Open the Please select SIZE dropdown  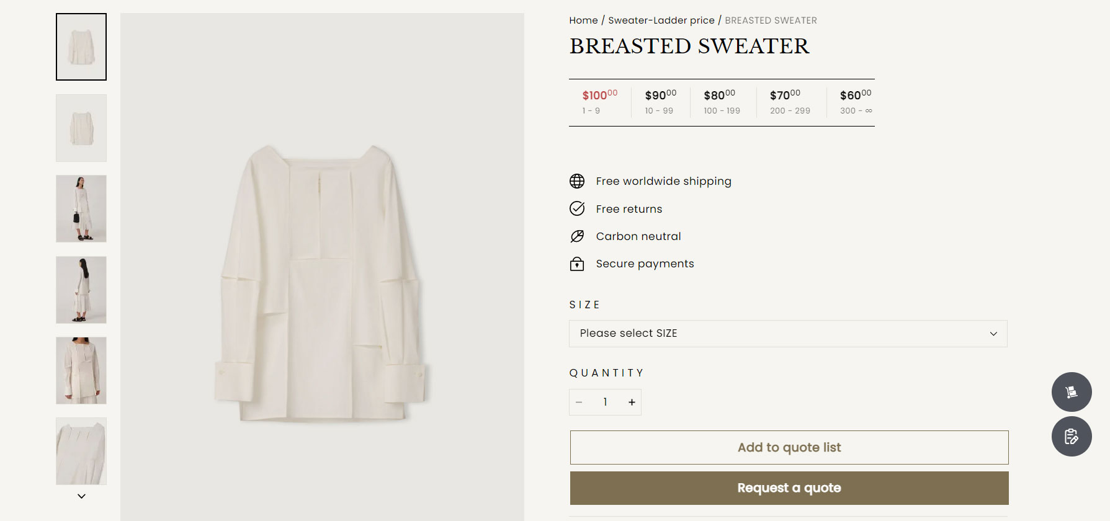pyautogui.click(x=787, y=334)
